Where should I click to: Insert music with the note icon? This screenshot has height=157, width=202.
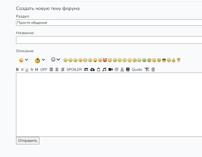pos(104,69)
